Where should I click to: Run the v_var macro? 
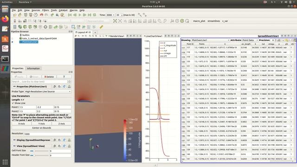click(x=225, y=21)
